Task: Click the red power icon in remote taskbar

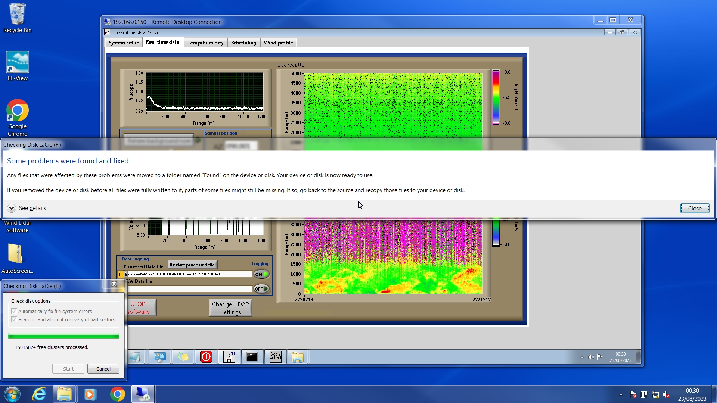Action: [206, 357]
